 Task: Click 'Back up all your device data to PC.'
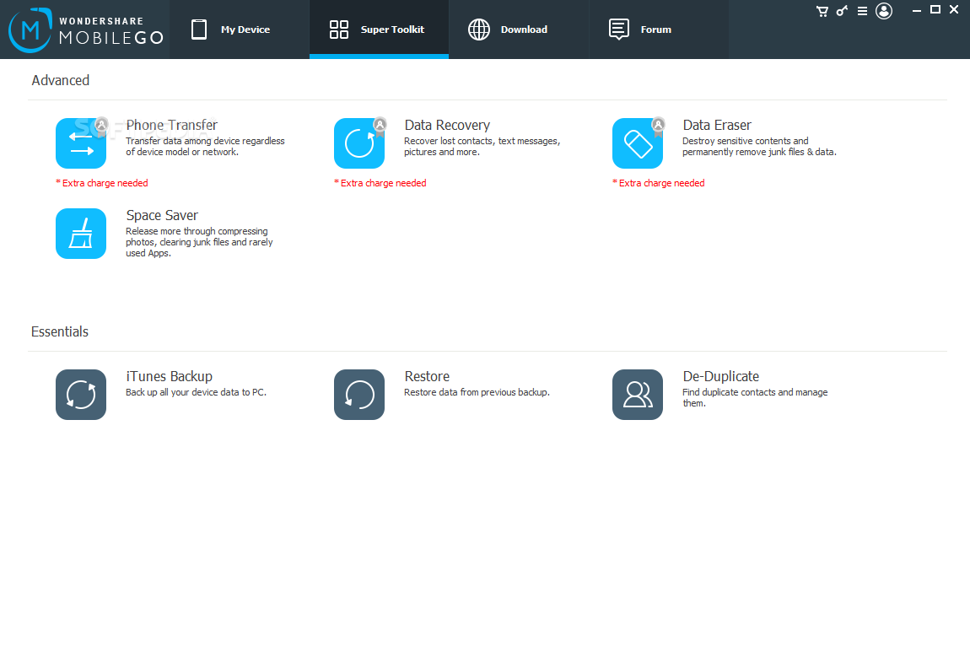[x=196, y=392]
